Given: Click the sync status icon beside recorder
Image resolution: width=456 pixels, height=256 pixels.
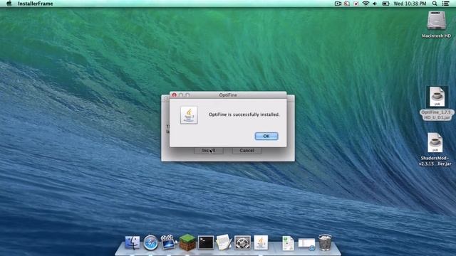Looking at the screenshot, I should click(x=347, y=4).
